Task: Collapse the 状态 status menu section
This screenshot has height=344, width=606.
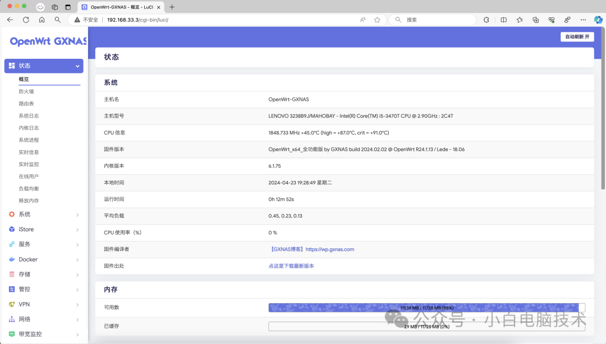Action: (x=77, y=66)
